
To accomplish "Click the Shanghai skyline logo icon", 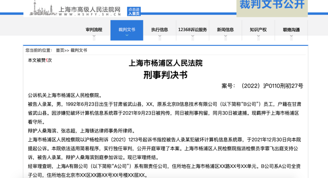I will (43, 8).
